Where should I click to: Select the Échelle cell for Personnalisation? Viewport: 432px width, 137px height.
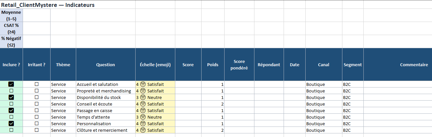[x=155, y=124]
